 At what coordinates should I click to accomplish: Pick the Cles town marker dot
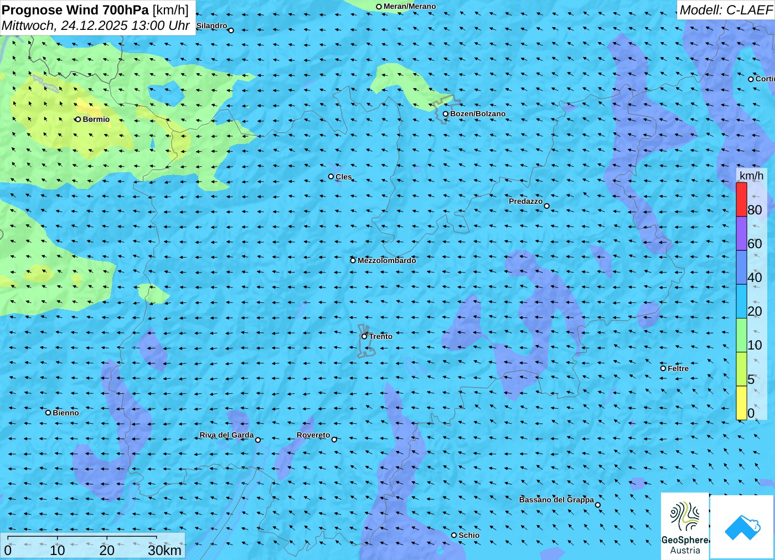click(331, 177)
